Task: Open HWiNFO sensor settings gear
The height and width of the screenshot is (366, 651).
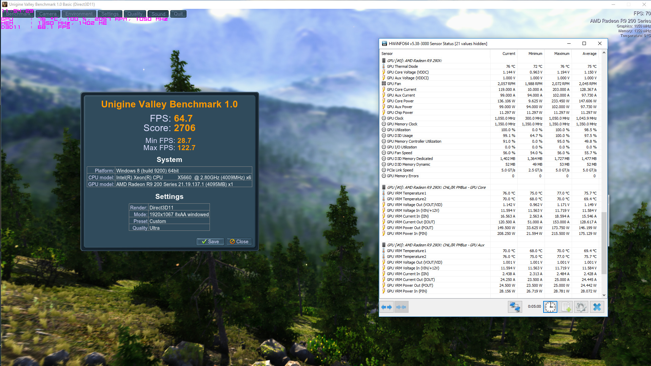Action: pos(581,307)
